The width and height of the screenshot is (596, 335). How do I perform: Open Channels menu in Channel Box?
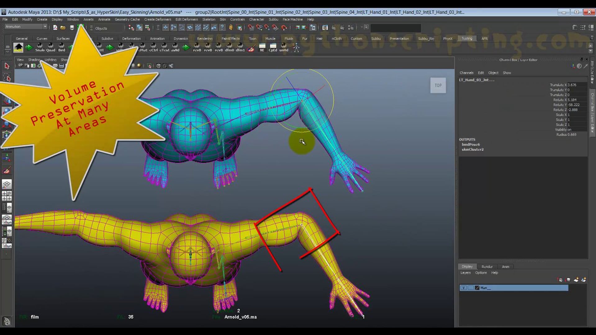tap(466, 73)
